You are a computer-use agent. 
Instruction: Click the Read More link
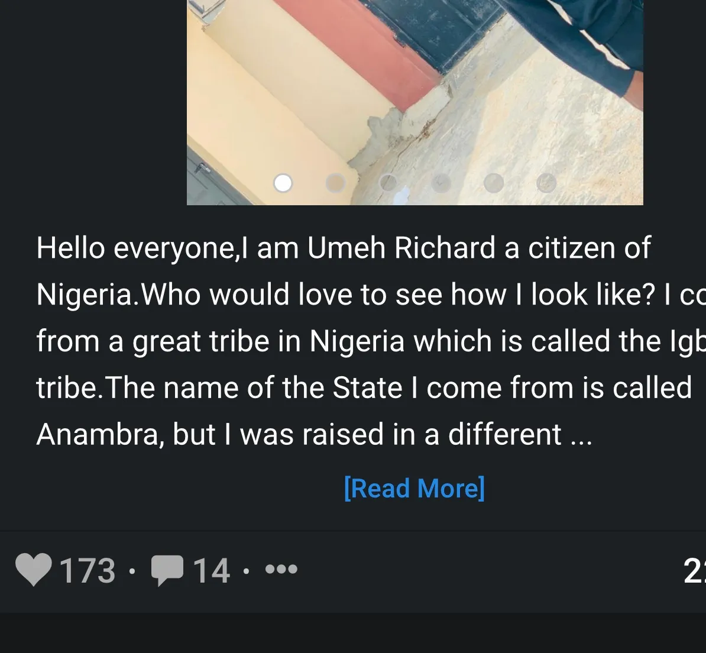[414, 488]
